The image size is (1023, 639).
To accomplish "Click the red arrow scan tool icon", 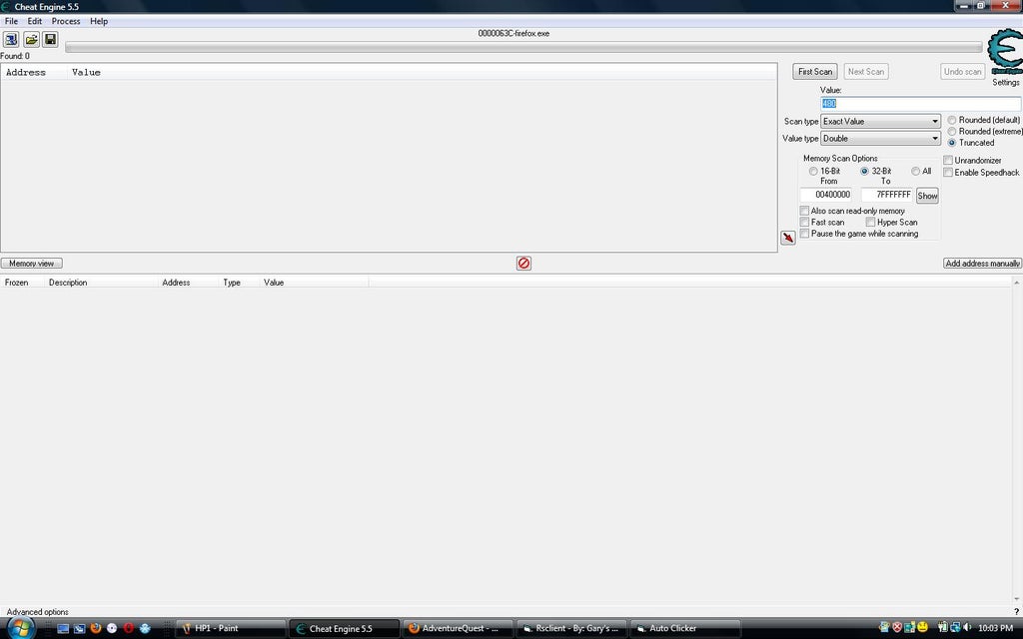I will [788, 238].
